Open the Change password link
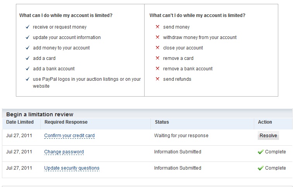Viewport: 293px width, 187px height. click(x=64, y=152)
